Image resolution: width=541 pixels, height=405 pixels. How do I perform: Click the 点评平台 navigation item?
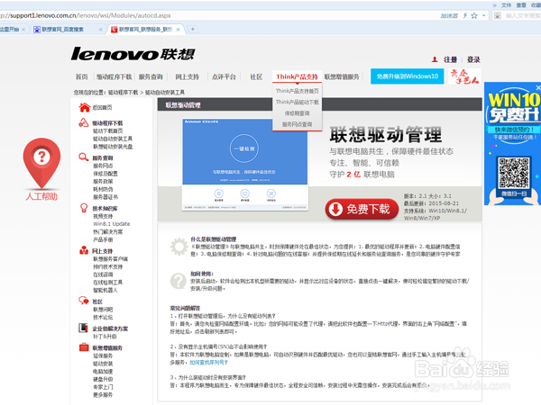224,76
